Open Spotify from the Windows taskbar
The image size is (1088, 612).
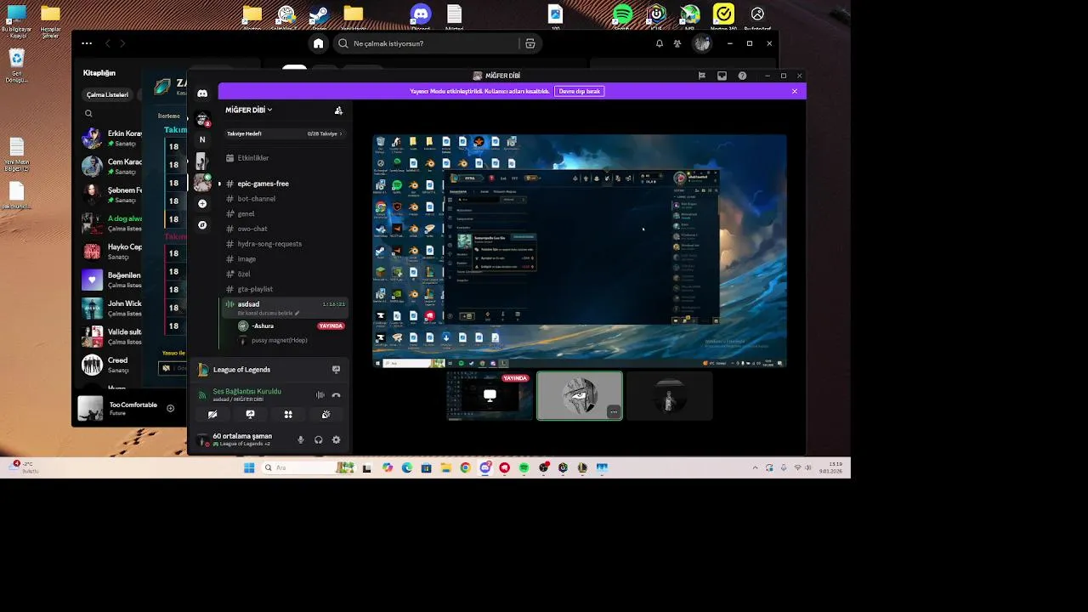point(524,467)
